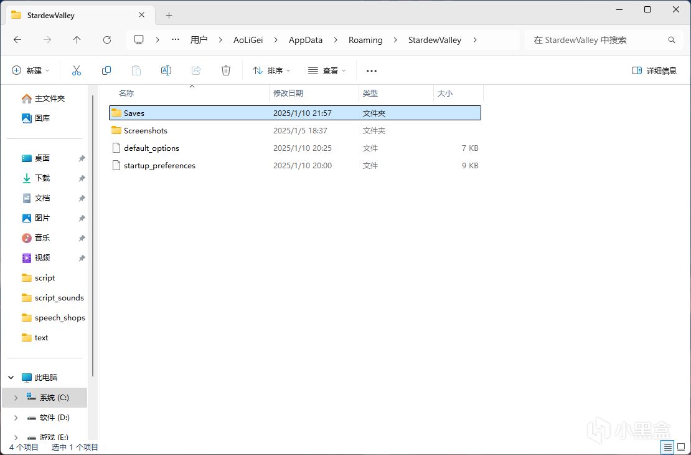Unpin 视频 using its pin icon
Screen dimensions: 691x455
pyautogui.click(x=82, y=258)
